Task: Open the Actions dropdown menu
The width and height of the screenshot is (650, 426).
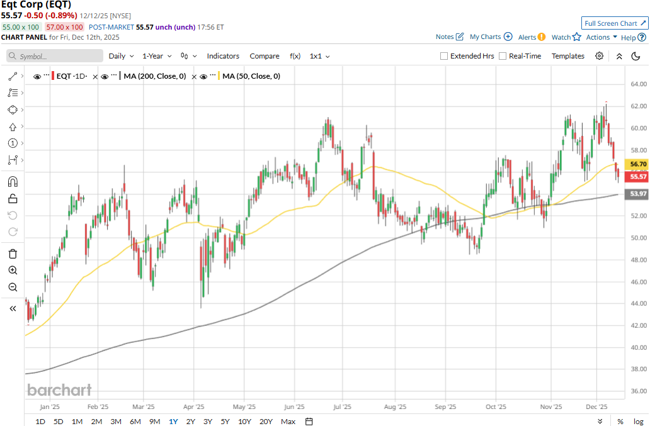Action: (x=602, y=37)
